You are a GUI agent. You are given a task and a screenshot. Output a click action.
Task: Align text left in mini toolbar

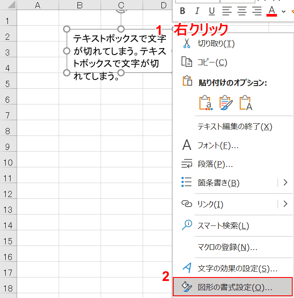click(x=227, y=11)
